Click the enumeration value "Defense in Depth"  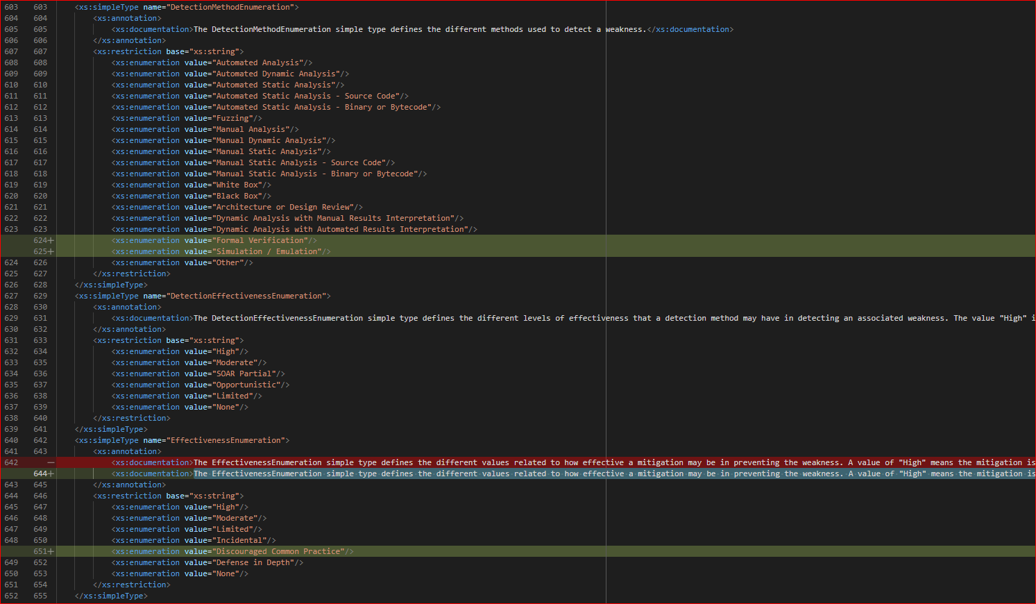pos(253,562)
